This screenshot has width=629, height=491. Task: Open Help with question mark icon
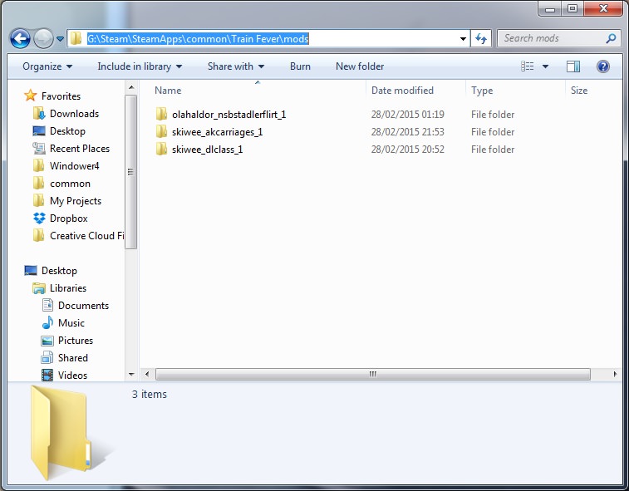(603, 66)
